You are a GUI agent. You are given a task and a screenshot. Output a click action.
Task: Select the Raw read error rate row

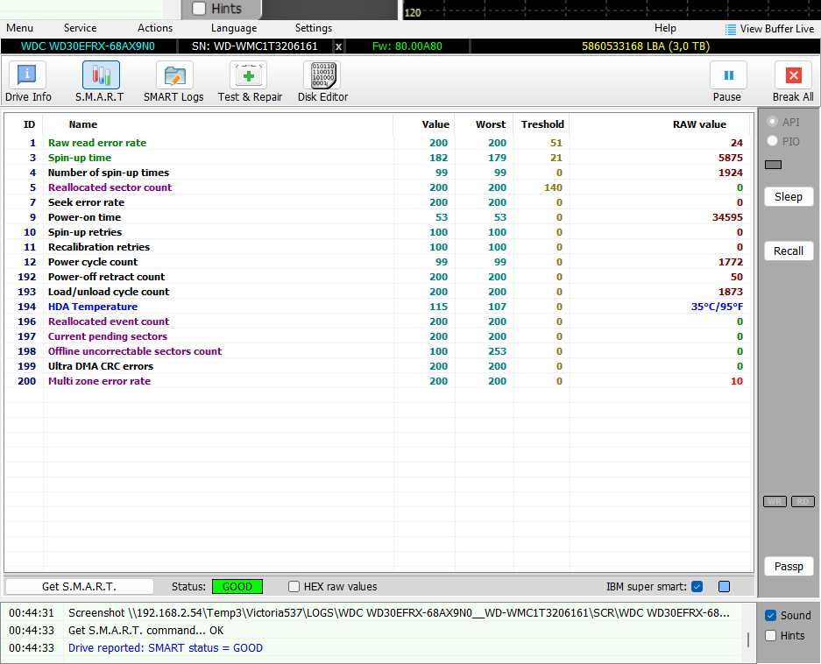pos(379,143)
